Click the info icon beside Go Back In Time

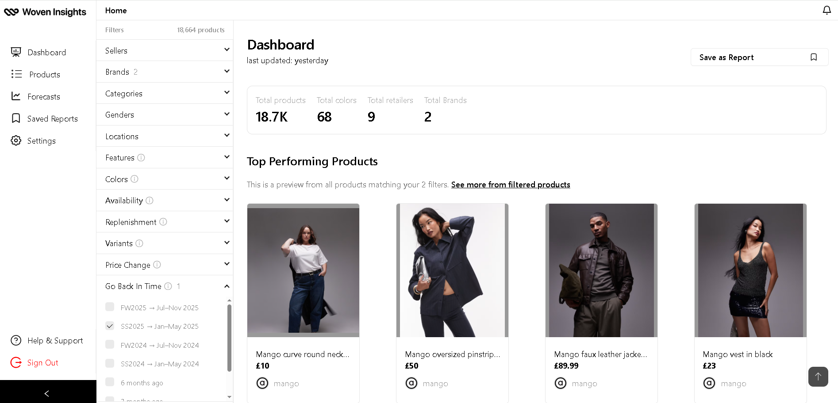coord(168,286)
